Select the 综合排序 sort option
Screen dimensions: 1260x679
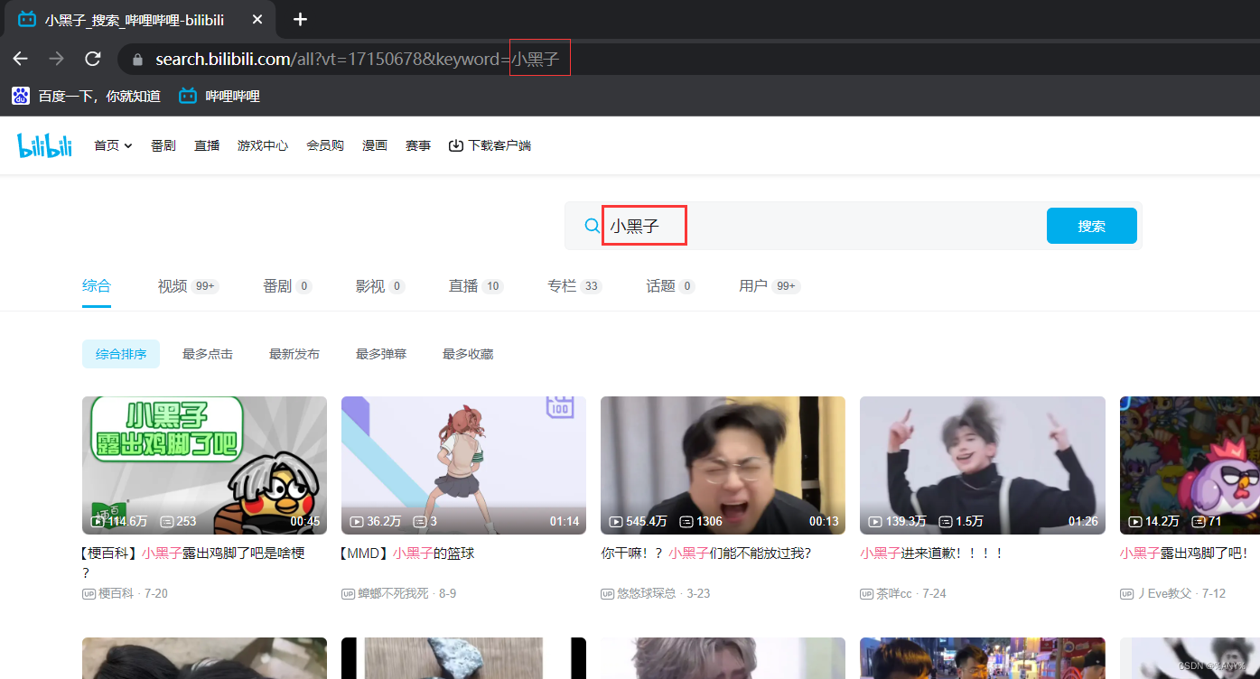coord(121,354)
